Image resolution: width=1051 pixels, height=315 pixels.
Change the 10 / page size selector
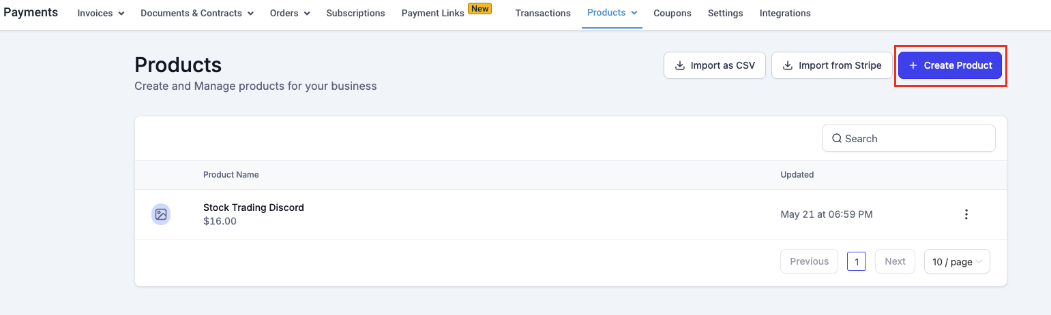(956, 262)
